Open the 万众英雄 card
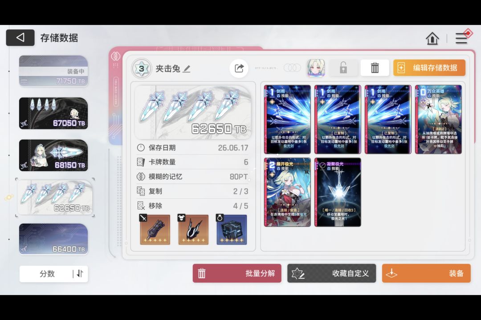Image resolution: width=481 pixels, height=320 pixels. click(438, 120)
